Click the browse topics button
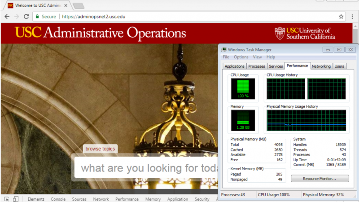This screenshot has height=202, width=359. tap(100, 149)
